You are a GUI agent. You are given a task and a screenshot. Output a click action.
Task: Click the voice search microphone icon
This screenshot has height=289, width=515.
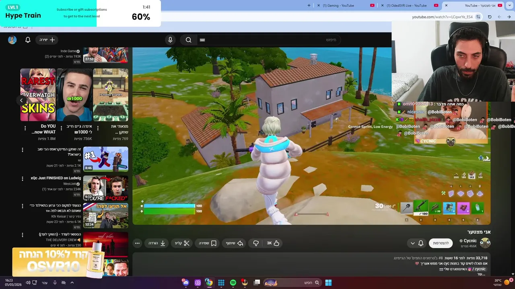point(170,40)
